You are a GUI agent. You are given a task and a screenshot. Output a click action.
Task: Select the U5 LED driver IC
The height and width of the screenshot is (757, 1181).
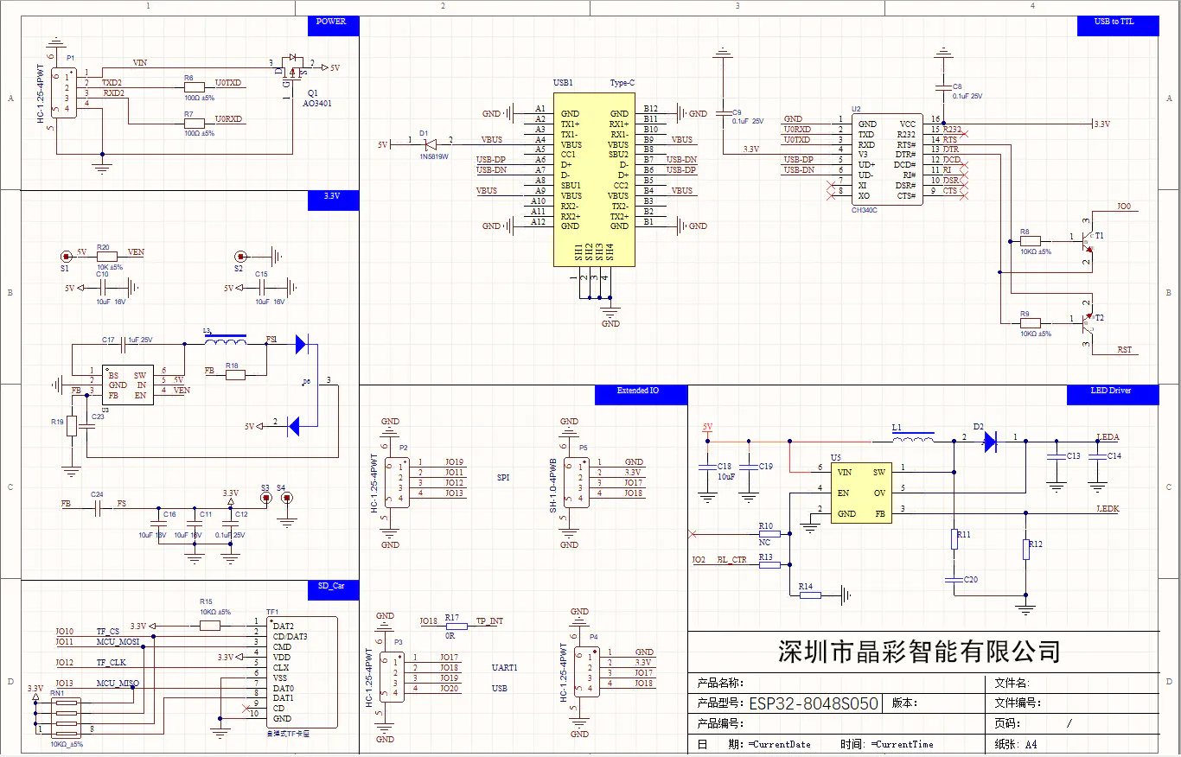859,493
